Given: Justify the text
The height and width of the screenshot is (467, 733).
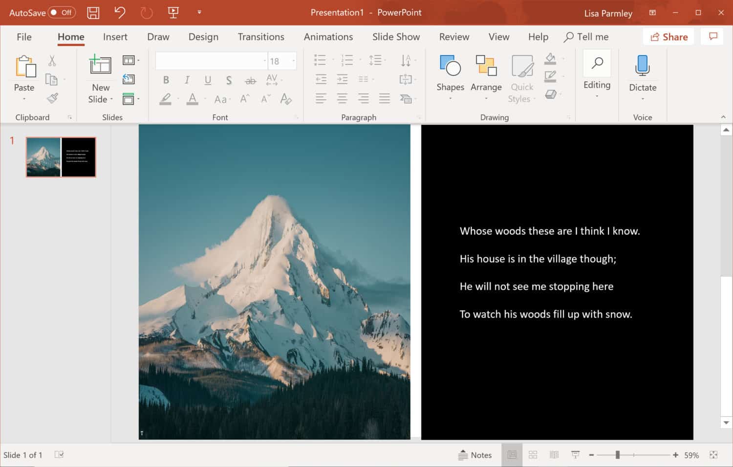Looking at the screenshot, I should tap(385, 98).
